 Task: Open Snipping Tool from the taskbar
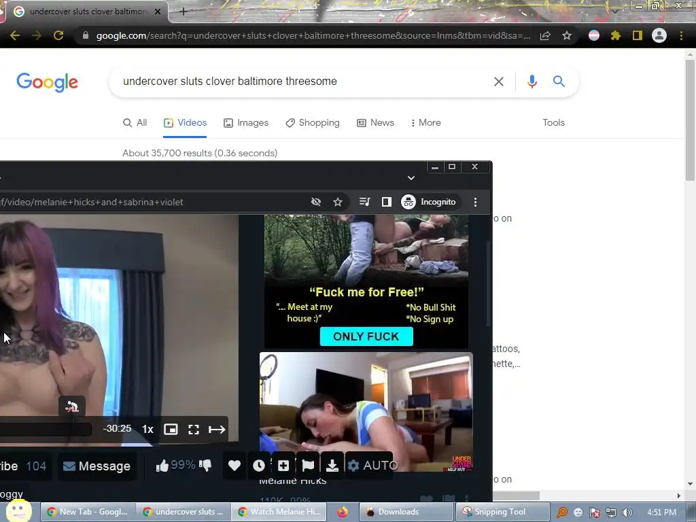(x=502, y=512)
